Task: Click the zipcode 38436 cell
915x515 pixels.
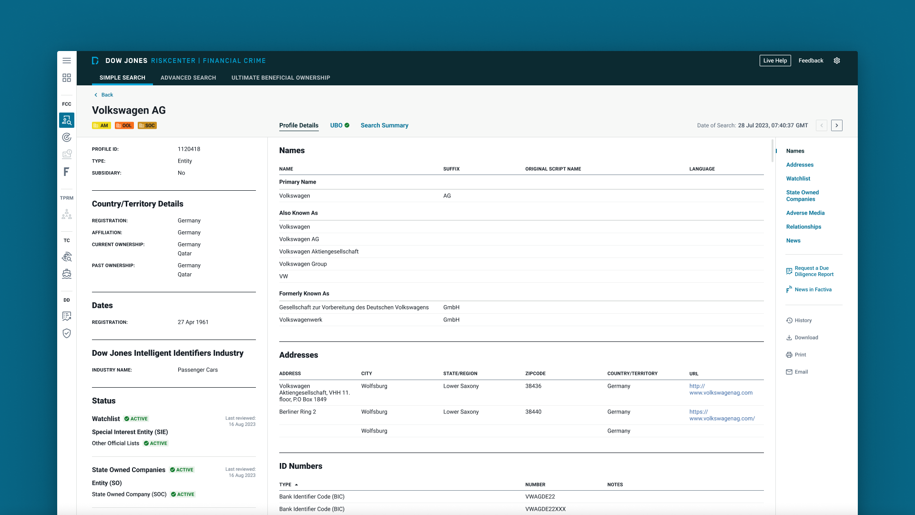Action: pyautogui.click(x=533, y=386)
